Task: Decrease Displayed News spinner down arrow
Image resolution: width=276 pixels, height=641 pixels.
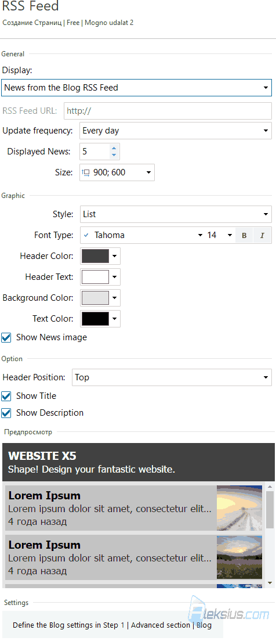Action: point(114,156)
